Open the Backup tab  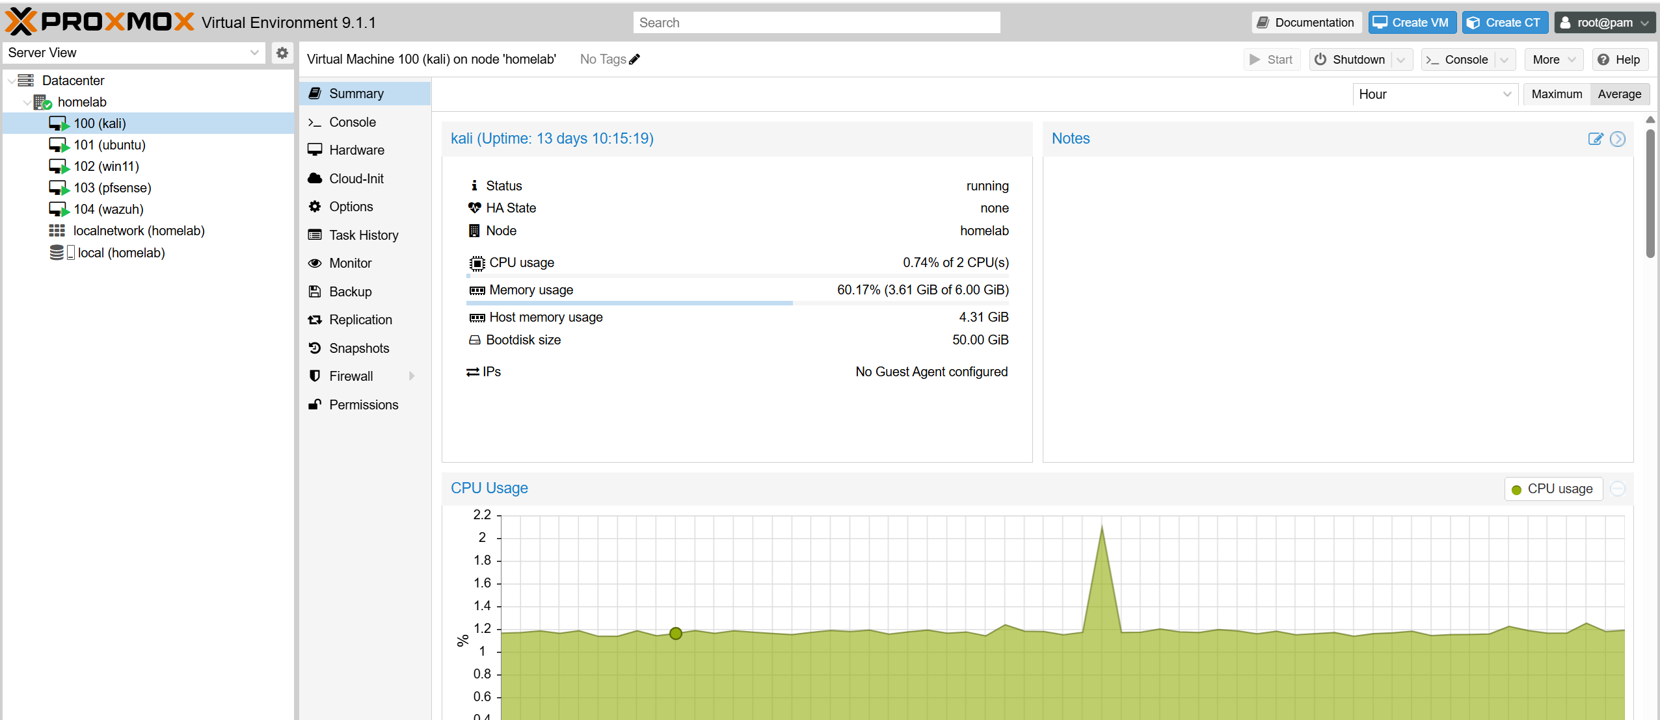(x=365, y=292)
